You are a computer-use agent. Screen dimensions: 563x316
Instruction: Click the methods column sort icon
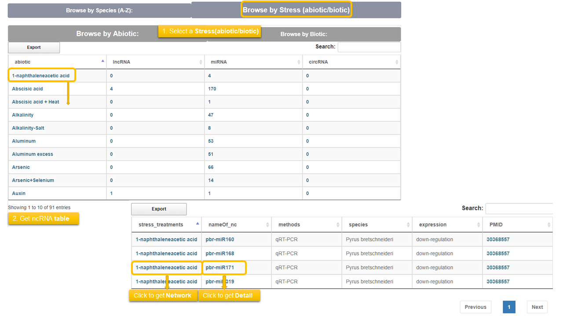click(338, 225)
